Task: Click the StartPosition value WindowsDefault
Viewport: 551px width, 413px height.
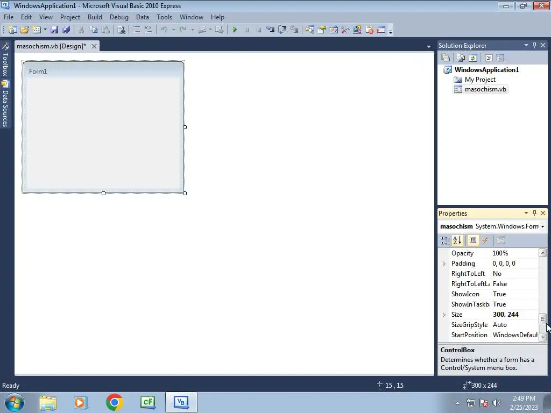Action: [515, 335]
